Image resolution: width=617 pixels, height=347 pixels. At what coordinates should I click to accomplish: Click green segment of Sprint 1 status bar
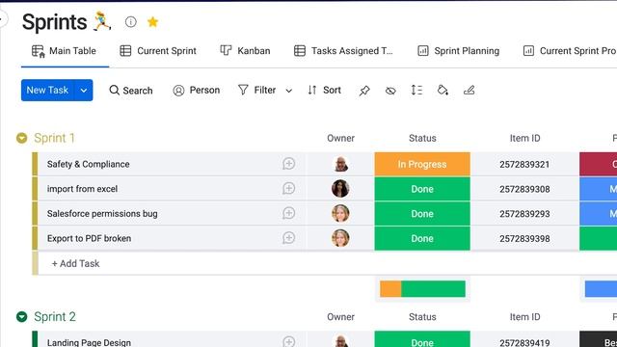[x=433, y=289]
